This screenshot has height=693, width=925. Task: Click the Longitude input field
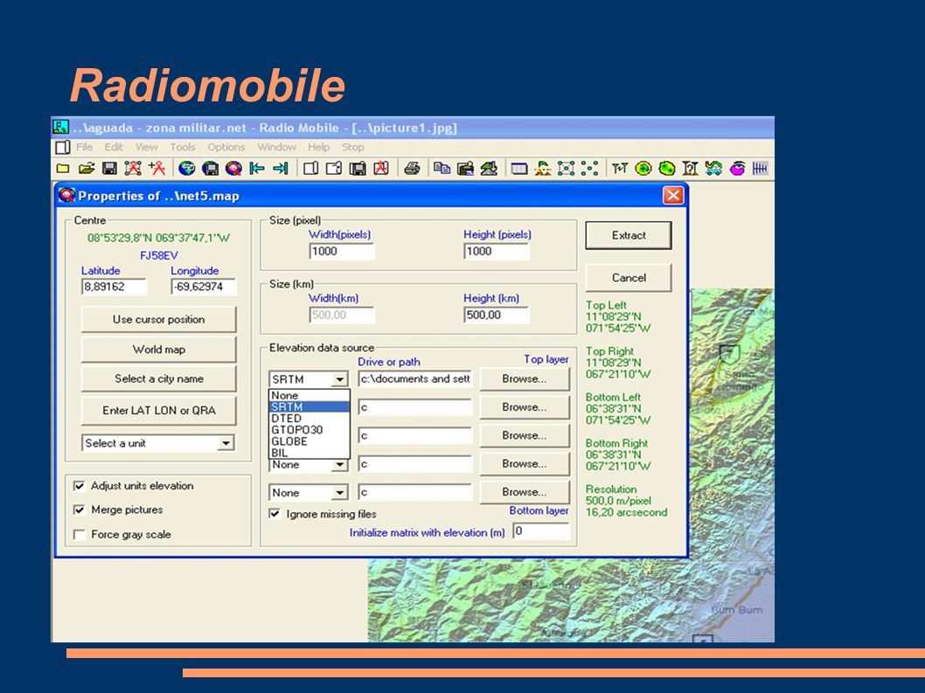204,287
